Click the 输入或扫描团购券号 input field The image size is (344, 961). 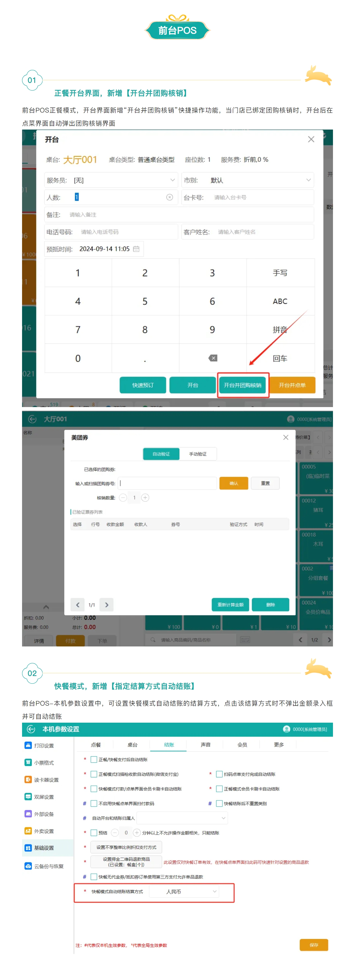pyautogui.click(x=167, y=483)
